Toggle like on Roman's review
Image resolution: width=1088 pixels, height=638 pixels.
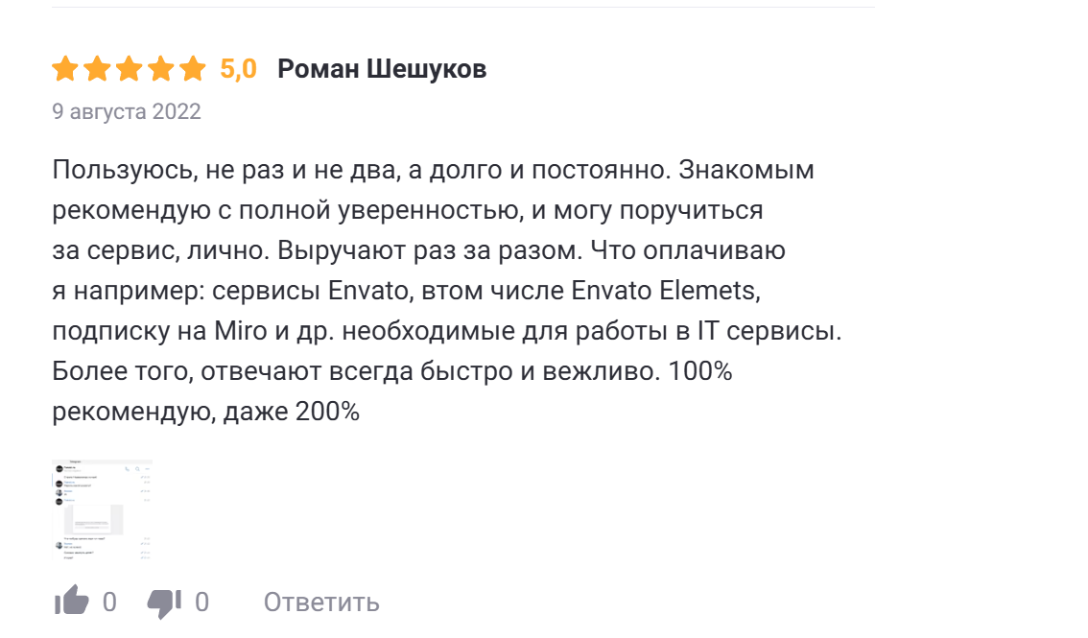tap(72, 601)
